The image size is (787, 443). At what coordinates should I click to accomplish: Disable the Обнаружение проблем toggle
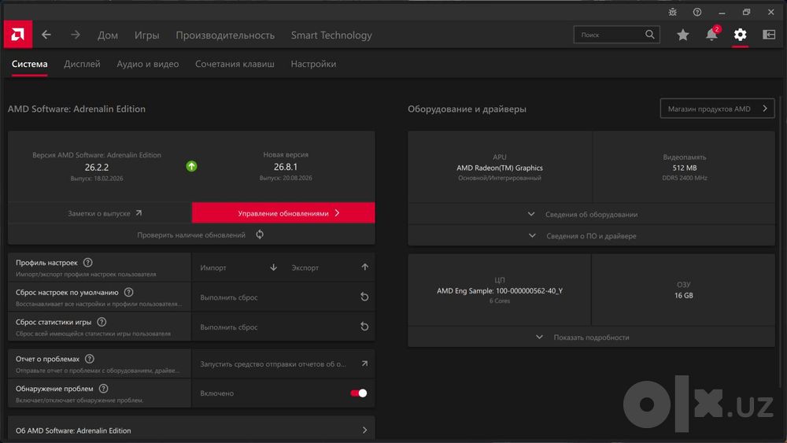pyautogui.click(x=358, y=393)
